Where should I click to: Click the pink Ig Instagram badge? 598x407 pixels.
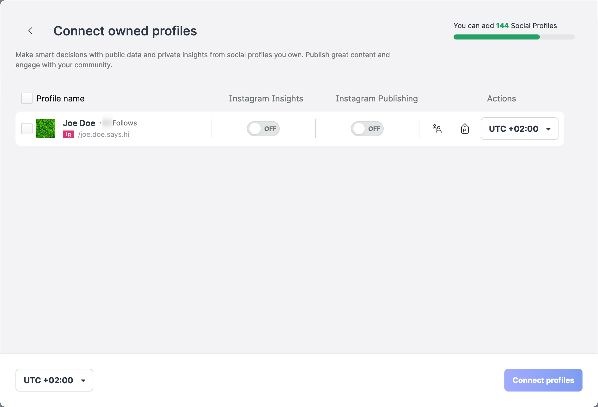click(68, 134)
